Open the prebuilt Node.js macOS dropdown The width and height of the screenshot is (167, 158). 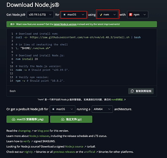(x=62, y=109)
